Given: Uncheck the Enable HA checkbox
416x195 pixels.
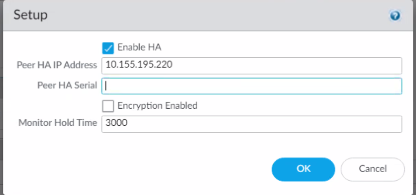Looking at the screenshot, I should [108, 48].
